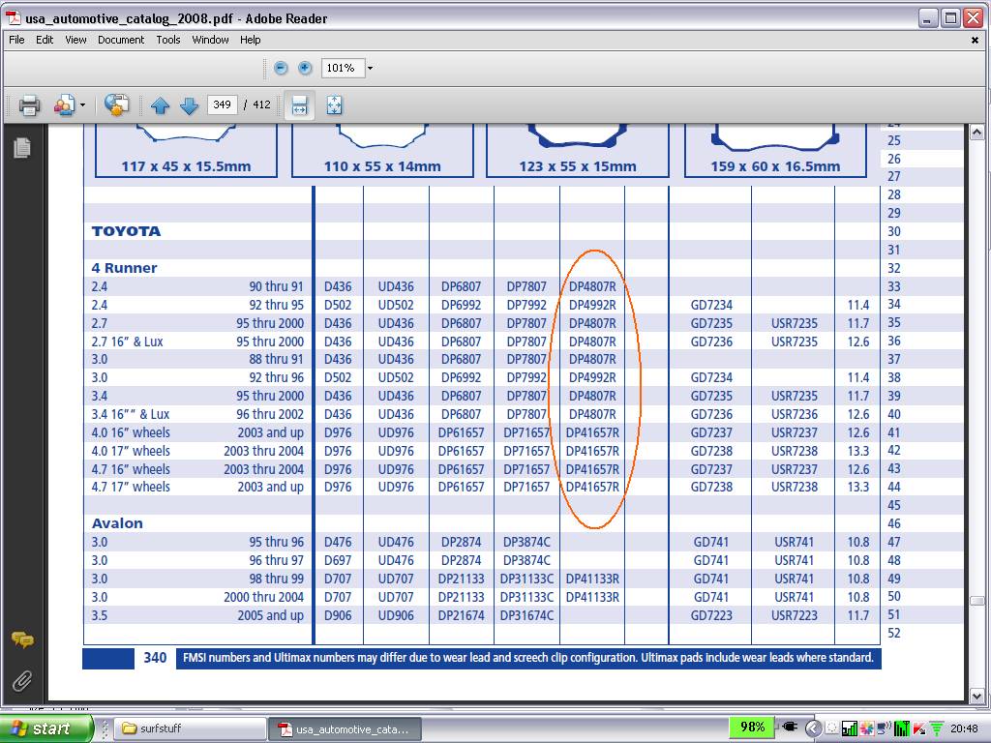Viewport: 991px width, 743px height.
Task: Click the zoom out minus button
Action: (x=281, y=68)
